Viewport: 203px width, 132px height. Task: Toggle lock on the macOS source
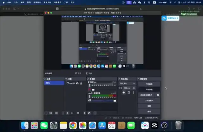click(81, 83)
